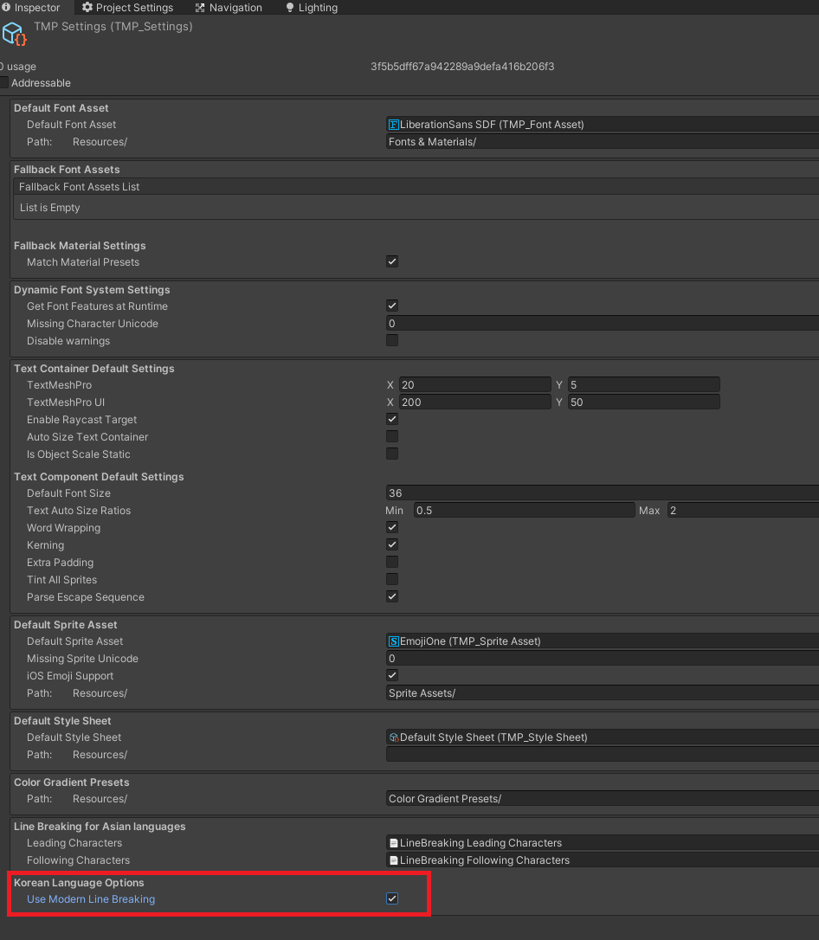Toggle Get Font Features at Runtime

pos(392,306)
